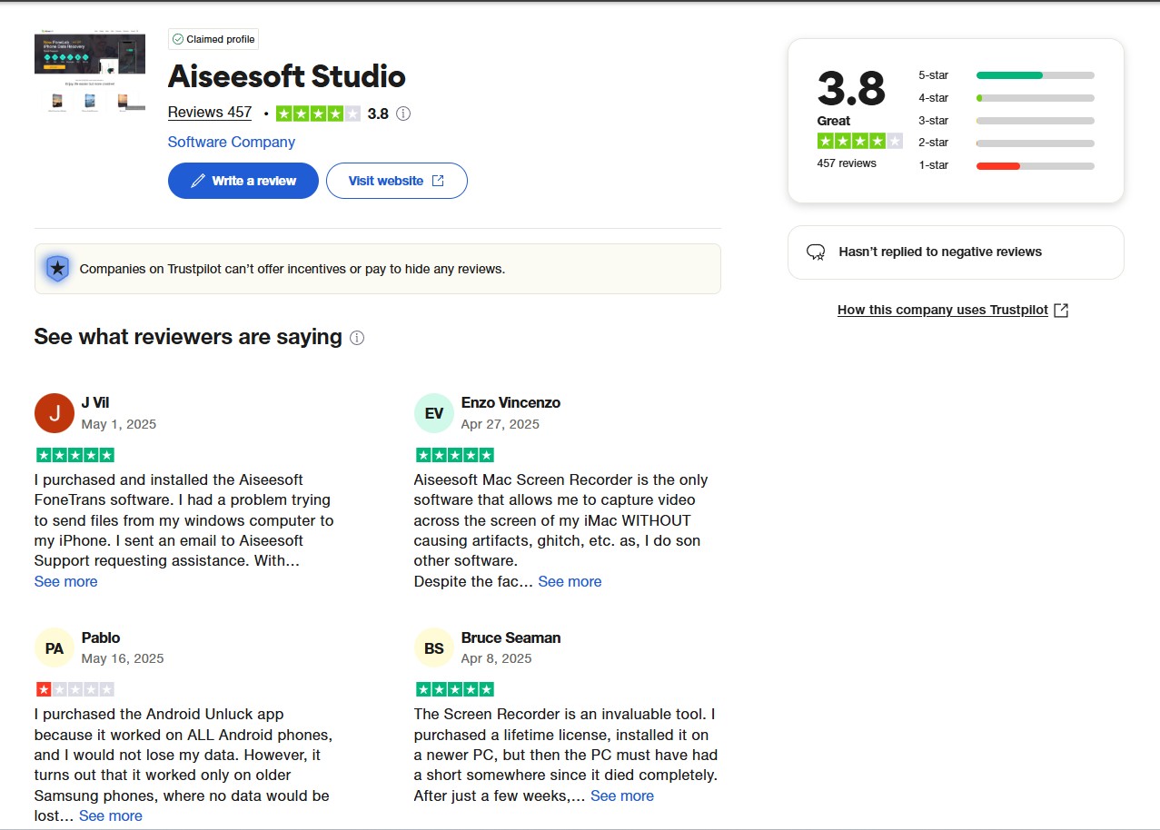Click the 1-star label
The width and height of the screenshot is (1160, 830).
tap(933, 165)
